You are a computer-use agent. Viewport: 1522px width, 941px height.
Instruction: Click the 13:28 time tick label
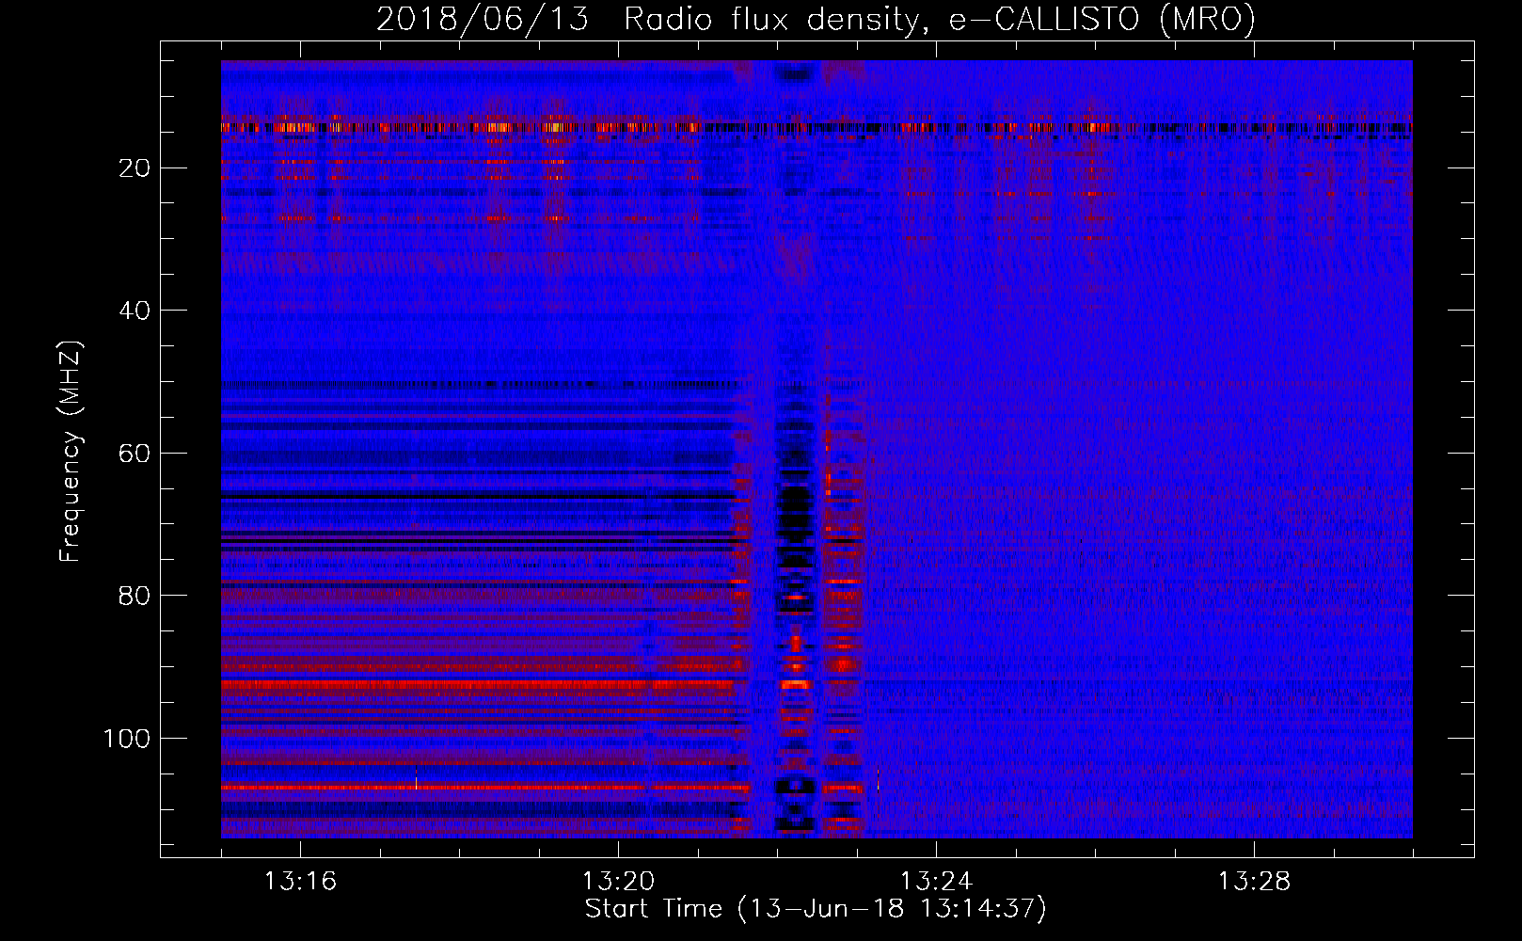point(1254,882)
